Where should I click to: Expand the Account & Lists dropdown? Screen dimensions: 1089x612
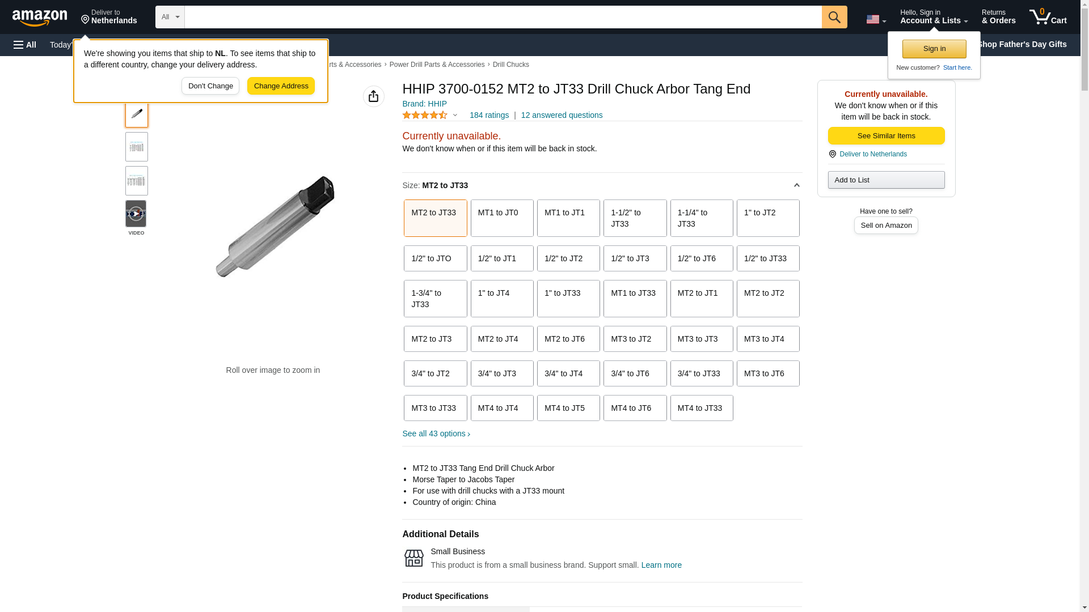(x=933, y=17)
